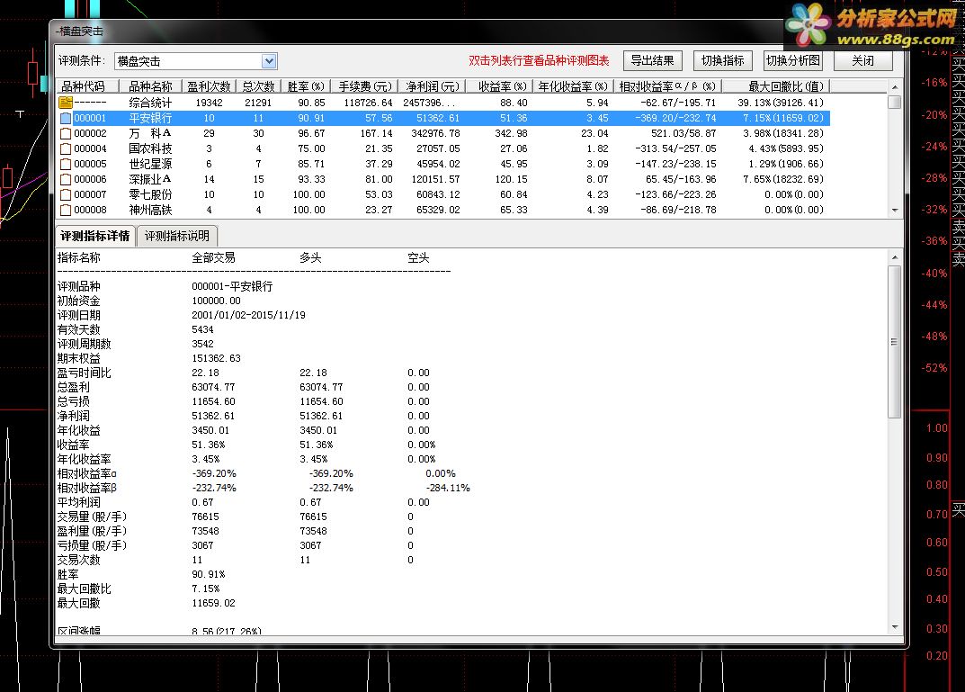
Task: Sort by the 净利润(元) column header
Action: point(432,86)
